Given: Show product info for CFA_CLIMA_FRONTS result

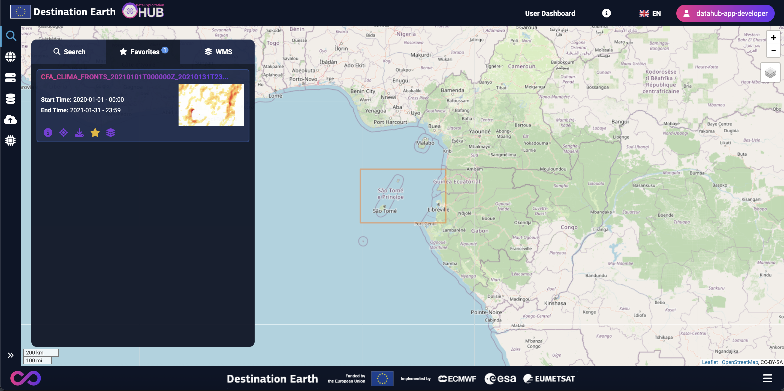Looking at the screenshot, I should pyautogui.click(x=48, y=133).
